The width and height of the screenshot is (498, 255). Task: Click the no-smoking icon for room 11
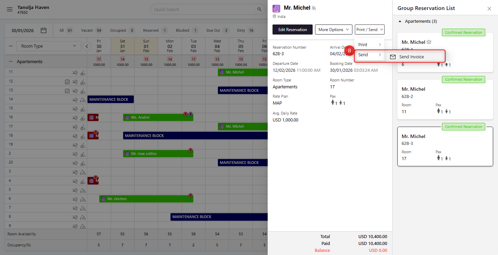(75, 72)
